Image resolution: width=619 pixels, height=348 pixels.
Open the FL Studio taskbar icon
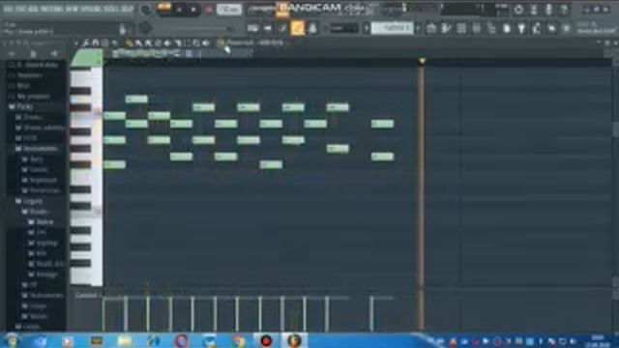click(294, 341)
